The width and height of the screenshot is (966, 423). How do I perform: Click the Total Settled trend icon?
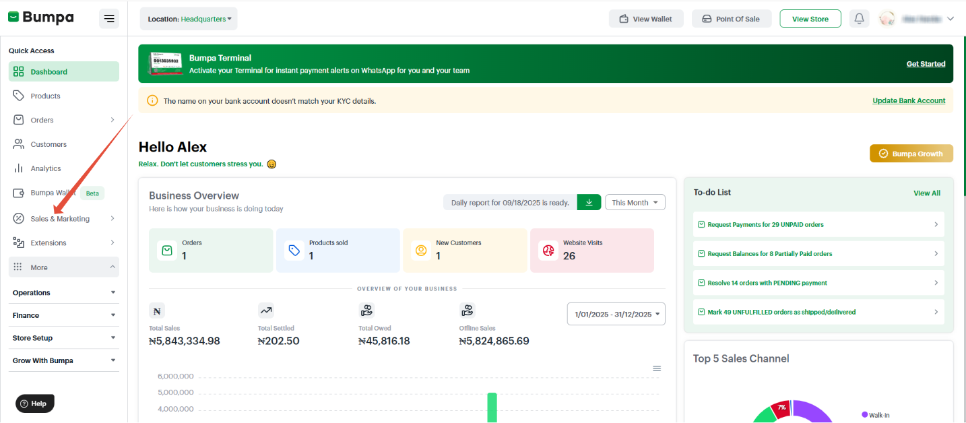[x=266, y=311]
